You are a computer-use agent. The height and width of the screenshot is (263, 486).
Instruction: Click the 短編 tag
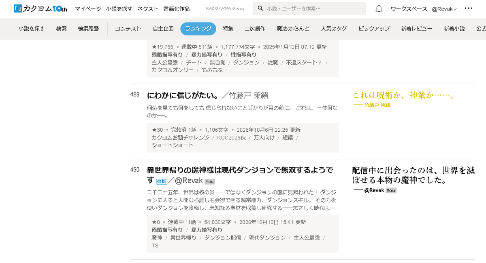[x=288, y=137]
